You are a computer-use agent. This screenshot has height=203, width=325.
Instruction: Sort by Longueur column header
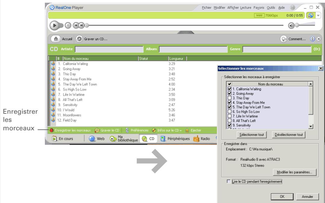point(177,59)
